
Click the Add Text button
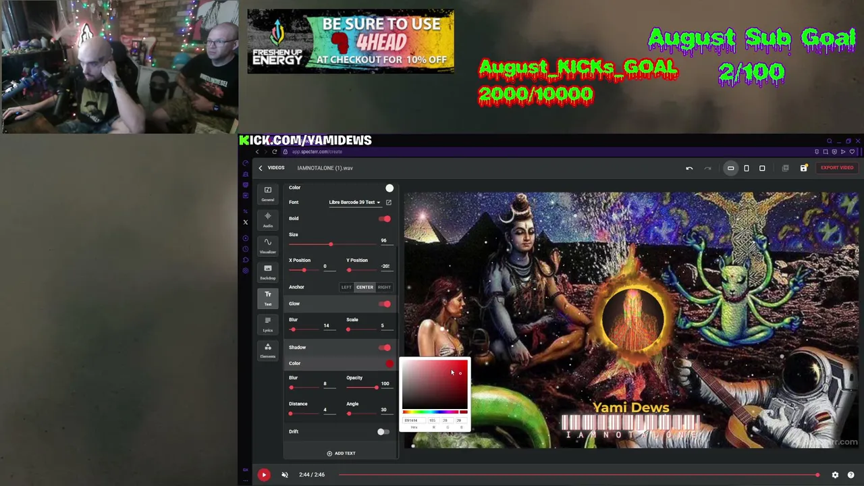coord(341,454)
